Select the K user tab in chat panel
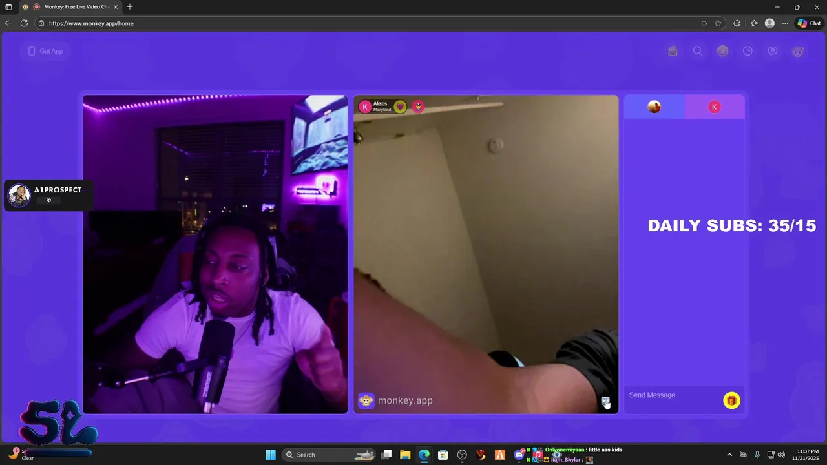The width and height of the screenshot is (827, 465). click(715, 107)
